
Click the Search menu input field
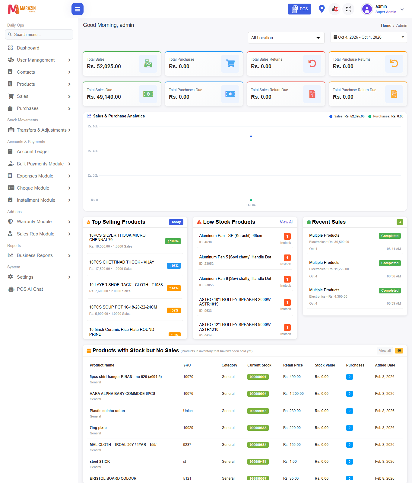point(39,34)
